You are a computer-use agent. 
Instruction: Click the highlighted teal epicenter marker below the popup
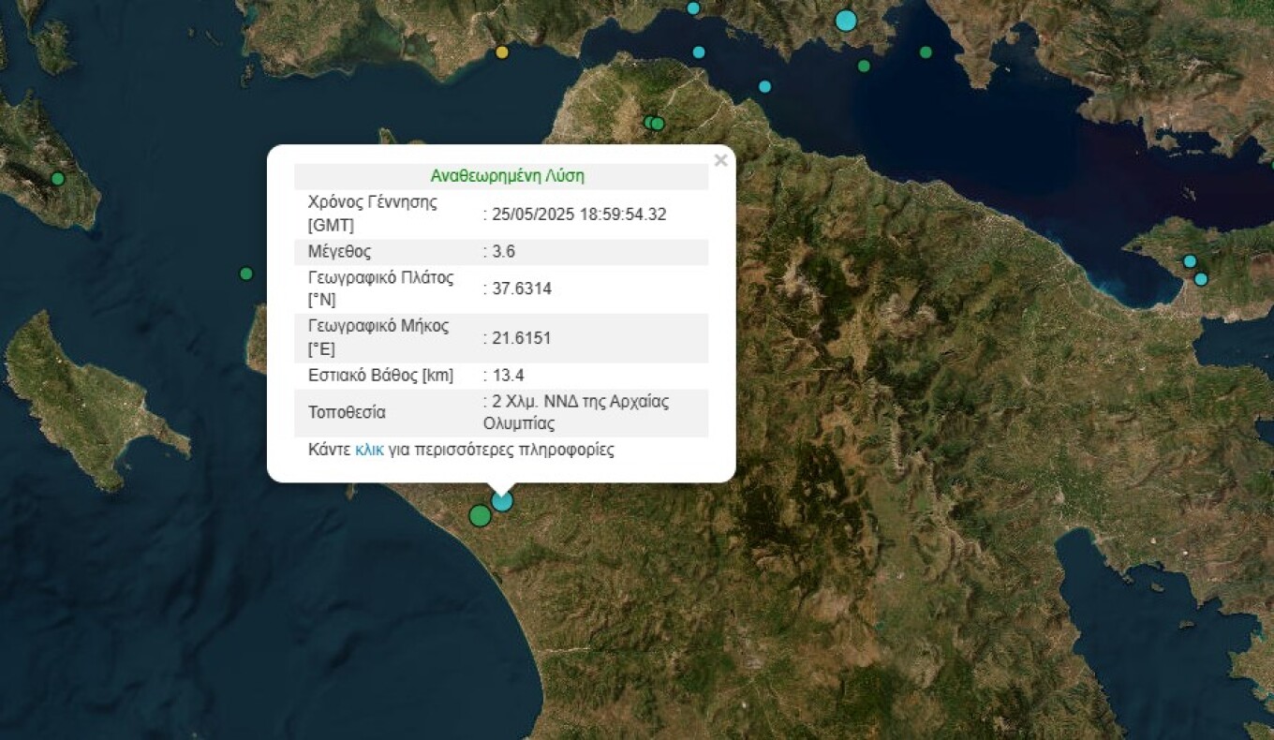(x=501, y=501)
